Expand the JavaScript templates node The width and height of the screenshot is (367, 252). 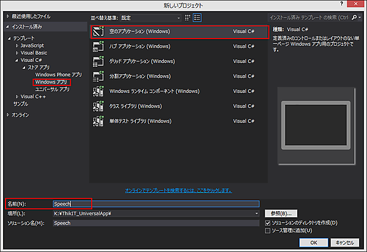click(x=17, y=46)
